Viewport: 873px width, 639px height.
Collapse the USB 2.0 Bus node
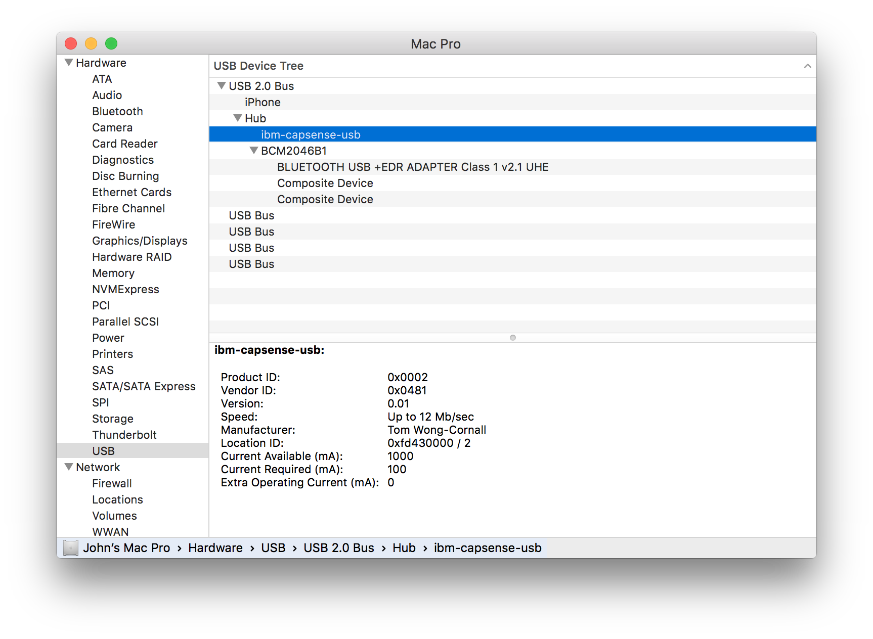pyautogui.click(x=221, y=85)
